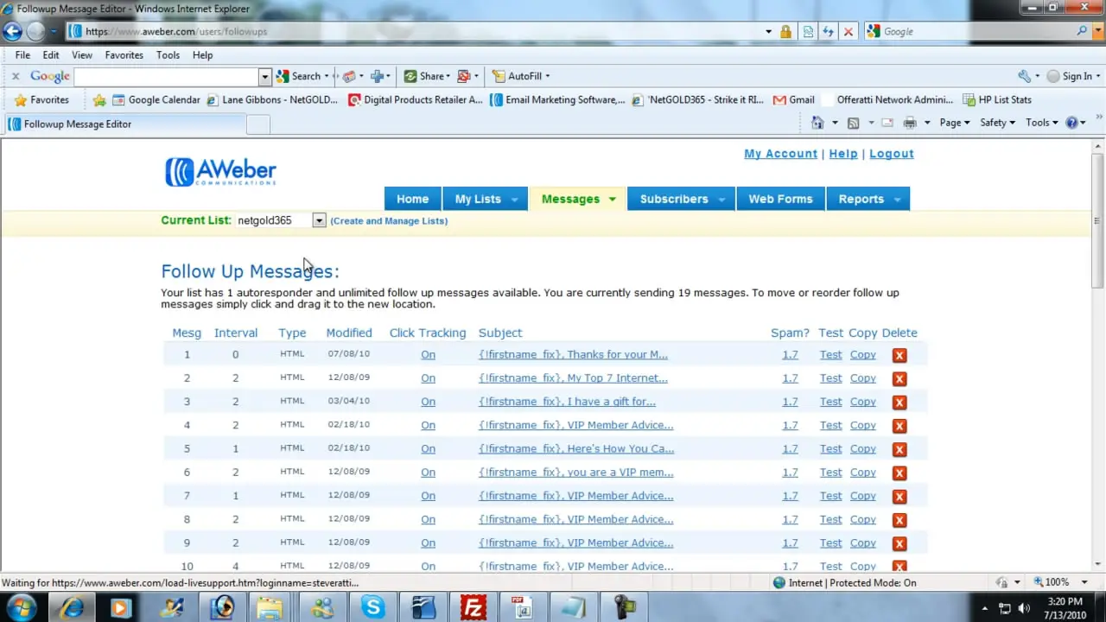Open Google Toolbar wrench settings icon
Image resolution: width=1106 pixels, height=622 pixels.
1024,76
